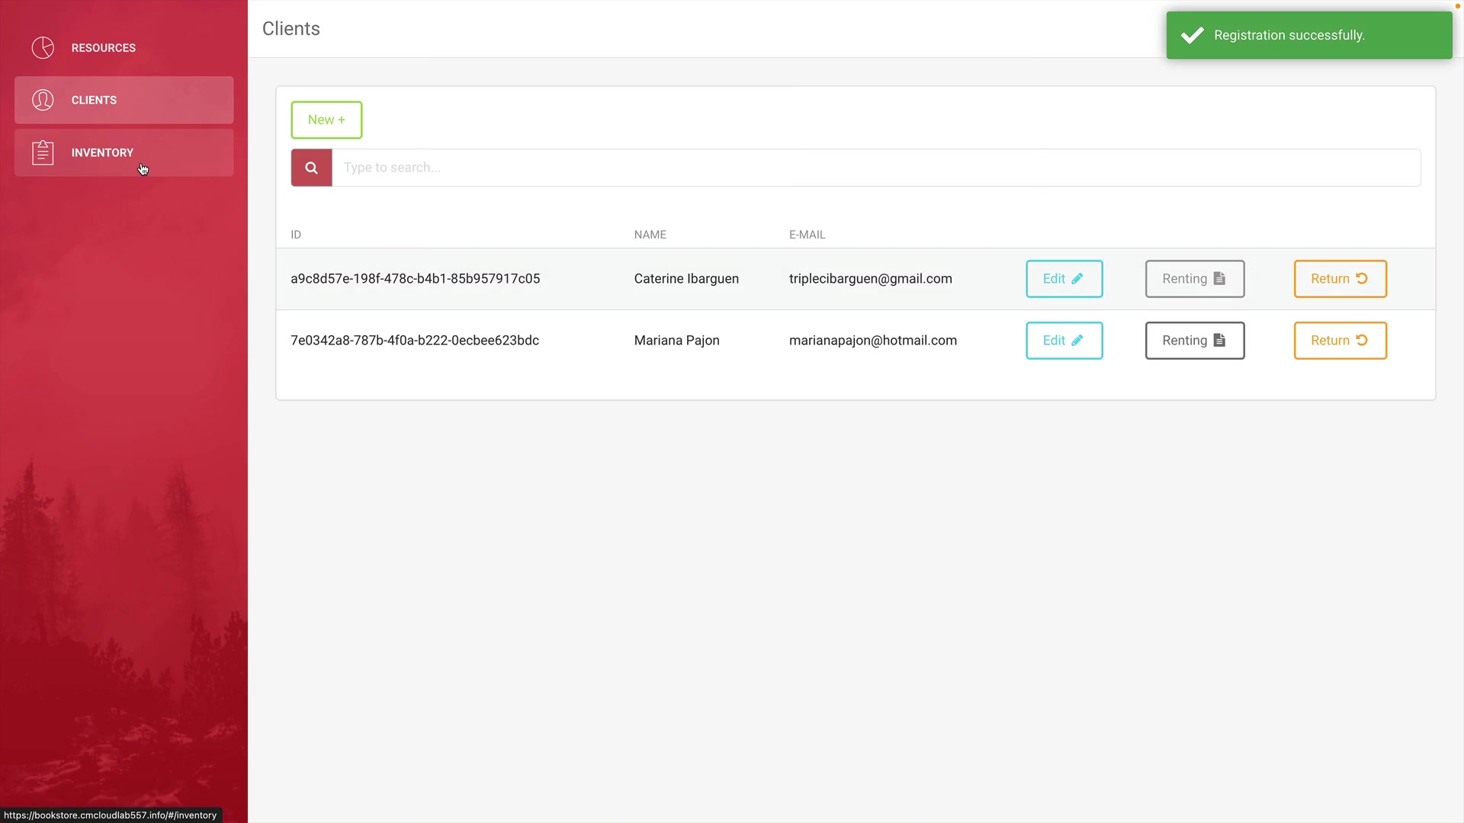Click the Resources pie chart icon

pos(43,47)
